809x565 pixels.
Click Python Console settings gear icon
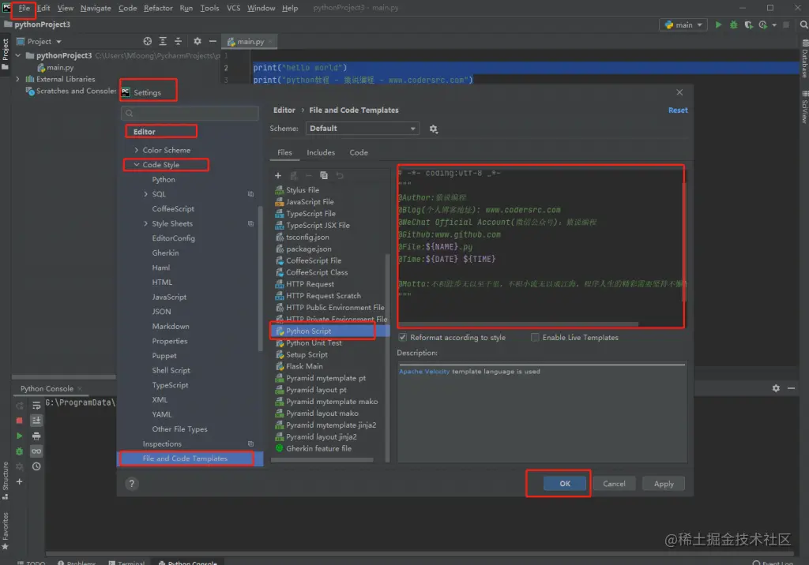pos(776,388)
